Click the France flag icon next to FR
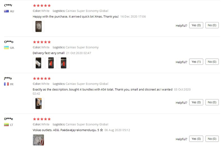Viewport: 224px width, 150px height. 6,84
